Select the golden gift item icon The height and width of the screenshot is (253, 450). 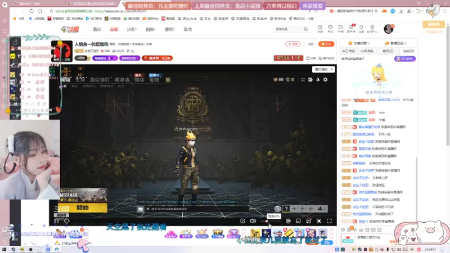tap(255, 233)
